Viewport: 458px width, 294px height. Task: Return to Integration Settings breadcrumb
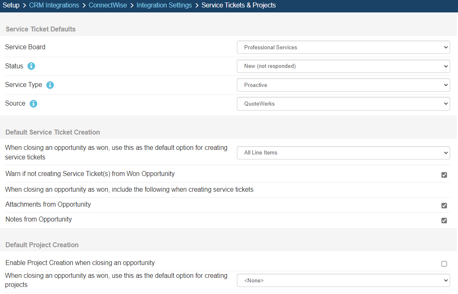tap(164, 5)
